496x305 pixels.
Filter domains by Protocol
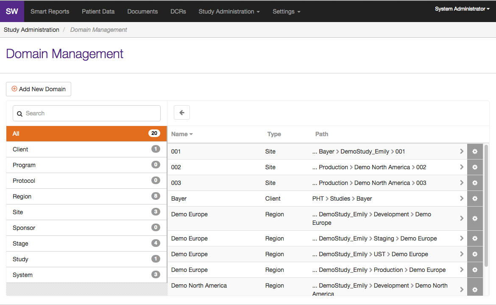pyautogui.click(x=86, y=181)
